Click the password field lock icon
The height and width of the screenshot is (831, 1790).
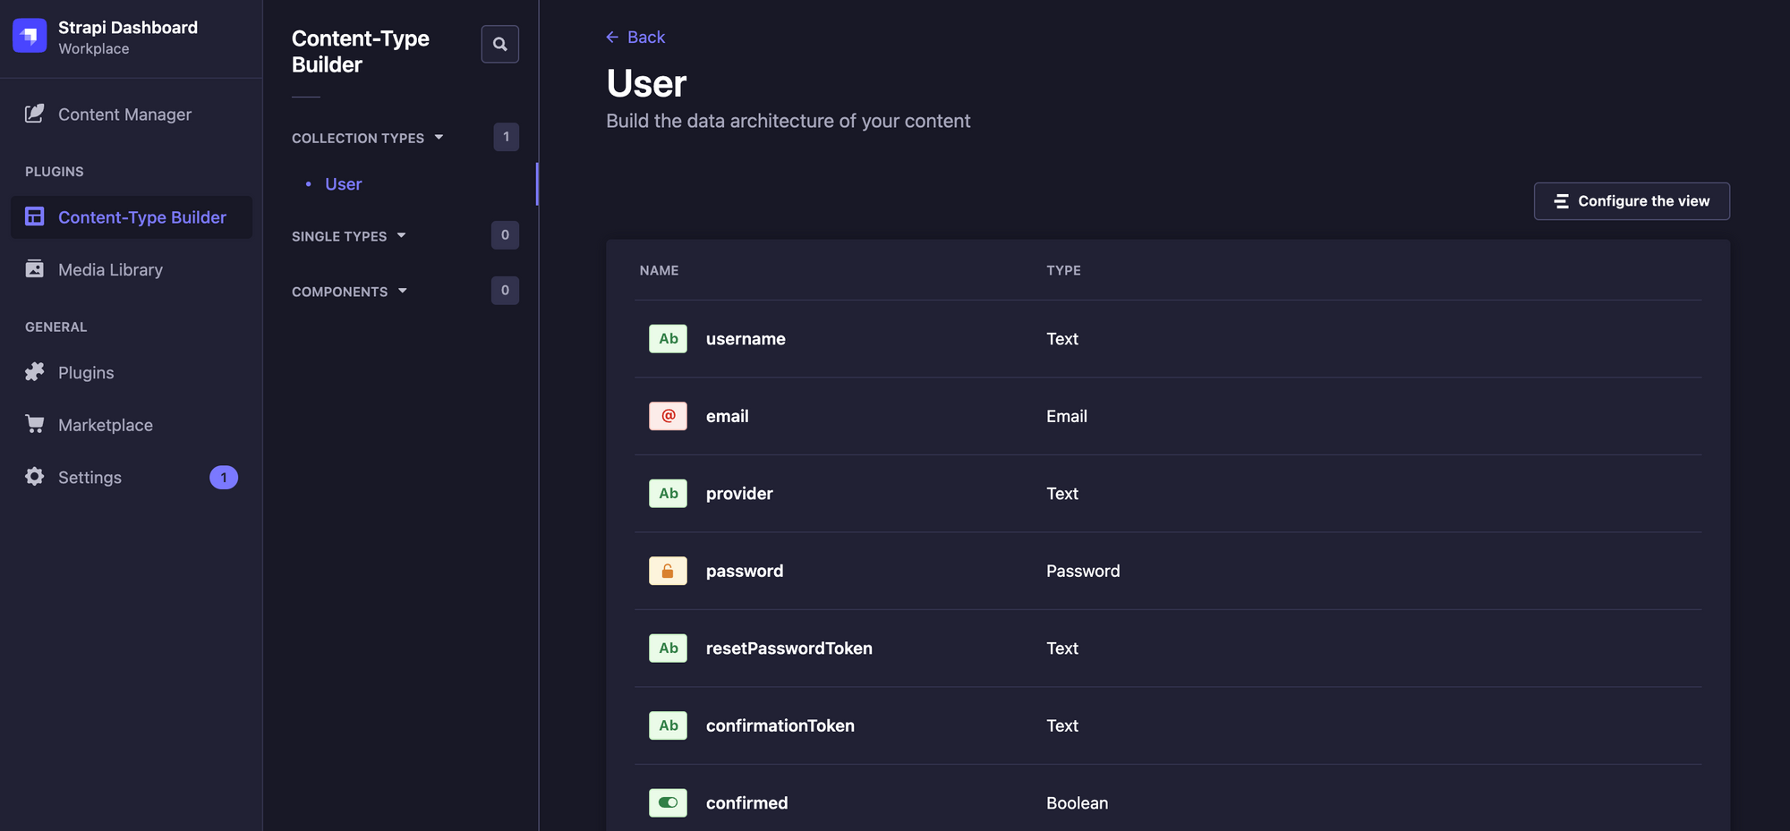[667, 570]
